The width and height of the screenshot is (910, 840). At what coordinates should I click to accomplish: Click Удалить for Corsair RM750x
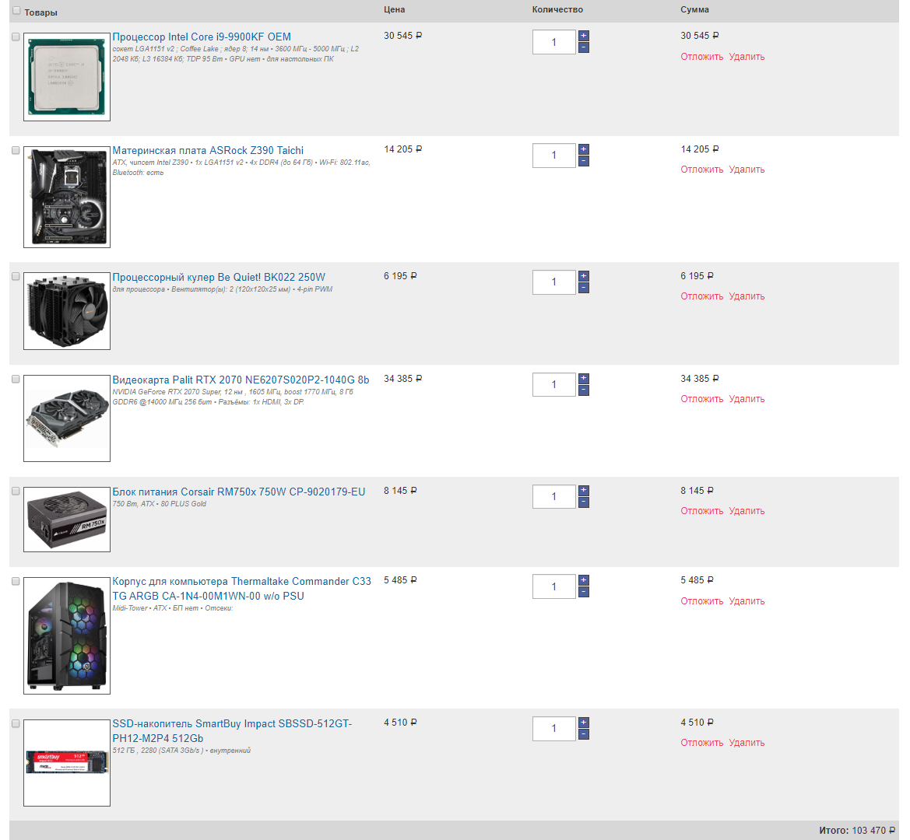[x=747, y=511]
